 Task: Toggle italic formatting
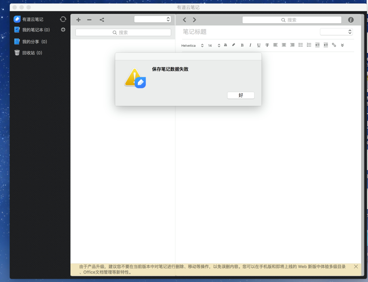pyautogui.click(x=250, y=45)
